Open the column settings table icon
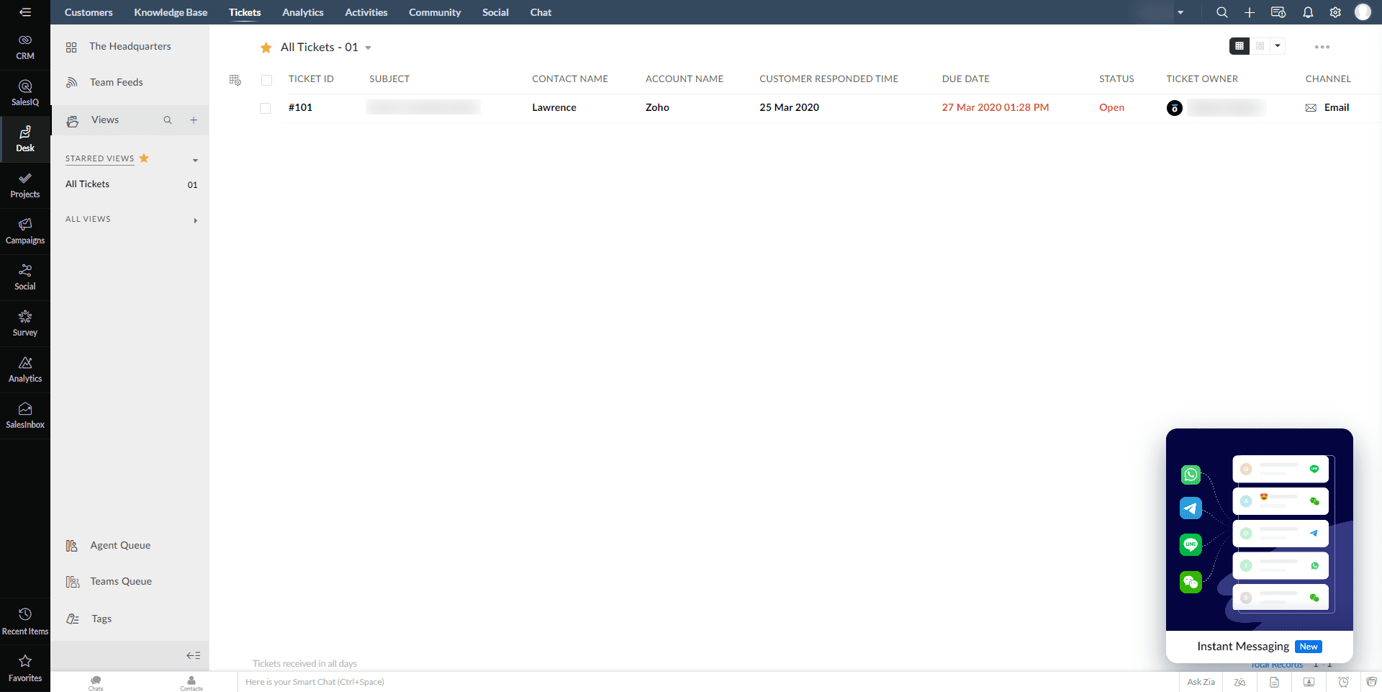The height and width of the screenshot is (692, 1382). 235,80
